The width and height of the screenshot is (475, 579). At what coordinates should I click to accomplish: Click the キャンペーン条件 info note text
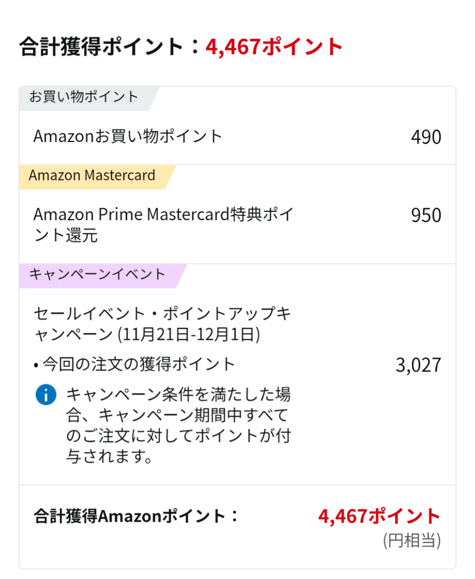(178, 425)
